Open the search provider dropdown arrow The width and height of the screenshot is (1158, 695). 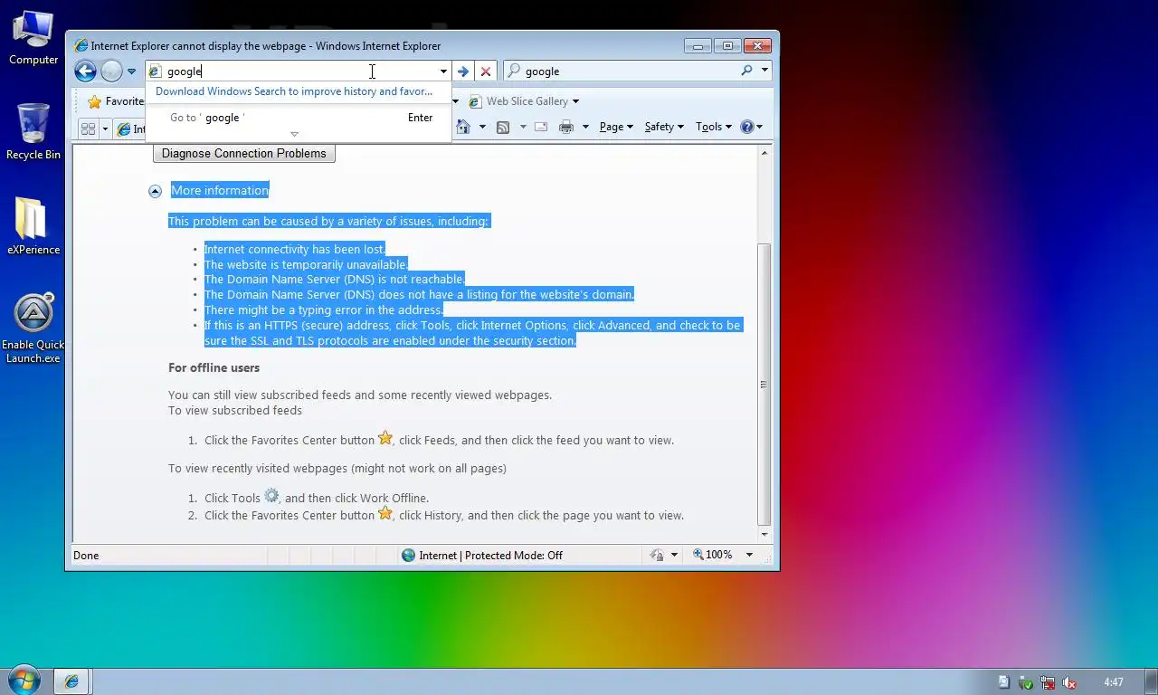pyautogui.click(x=764, y=71)
